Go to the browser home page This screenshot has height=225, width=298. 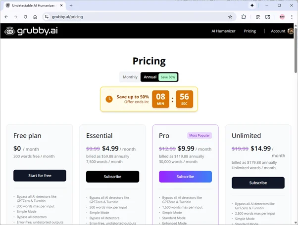pyautogui.click(x=35, y=17)
